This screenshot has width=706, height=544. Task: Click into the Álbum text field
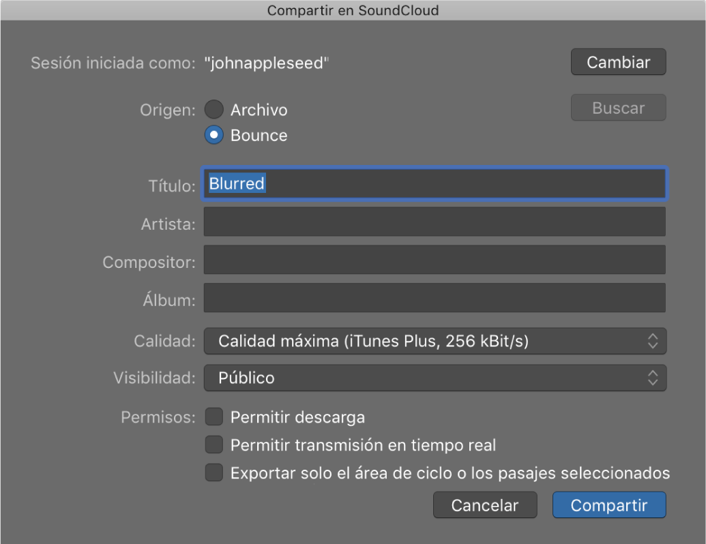tap(434, 299)
